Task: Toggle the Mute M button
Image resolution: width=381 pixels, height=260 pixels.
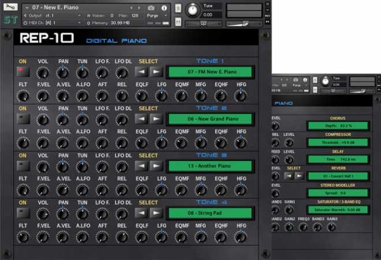Action: (x=178, y=21)
